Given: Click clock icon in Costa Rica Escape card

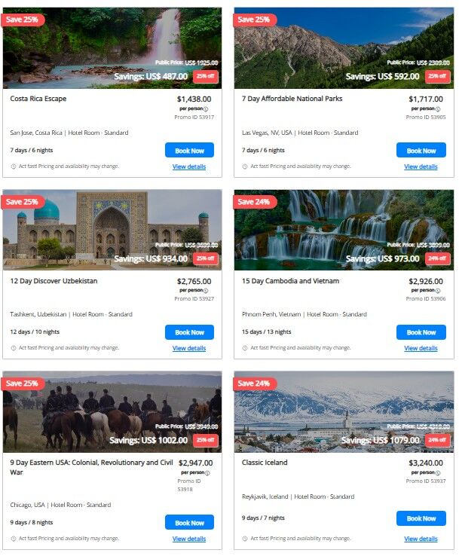Looking at the screenshot, I should (x=13, y=166).
